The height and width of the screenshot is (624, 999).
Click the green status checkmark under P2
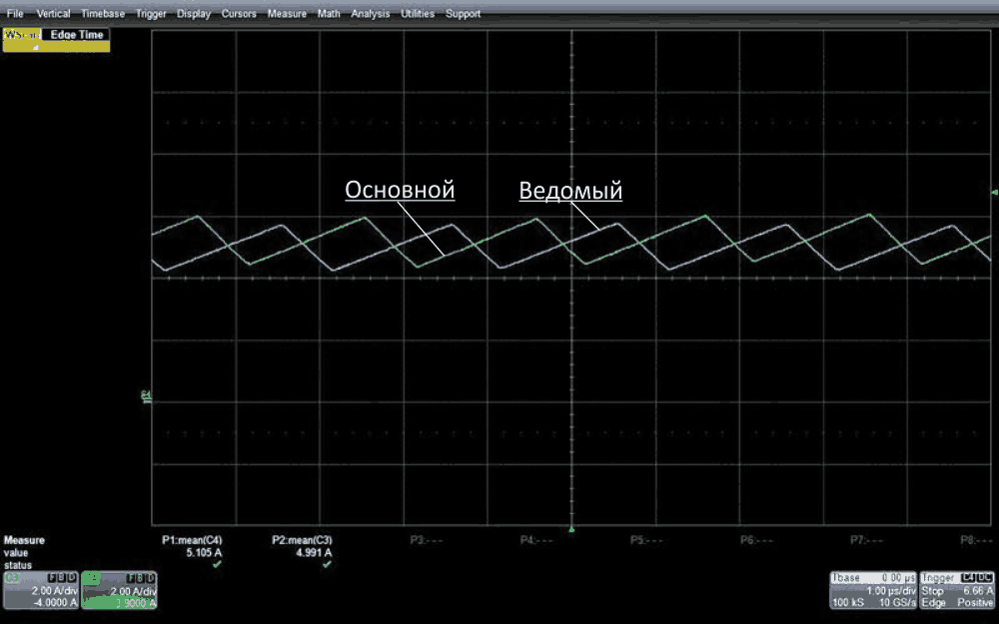click(327, 564)
